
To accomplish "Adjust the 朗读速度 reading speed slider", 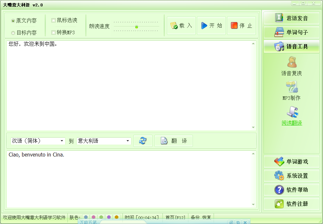I will (136, 27).
